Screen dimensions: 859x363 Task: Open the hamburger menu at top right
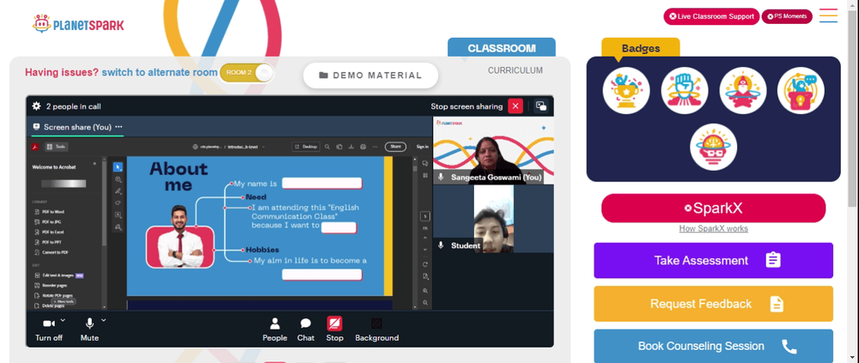(828, 15)
